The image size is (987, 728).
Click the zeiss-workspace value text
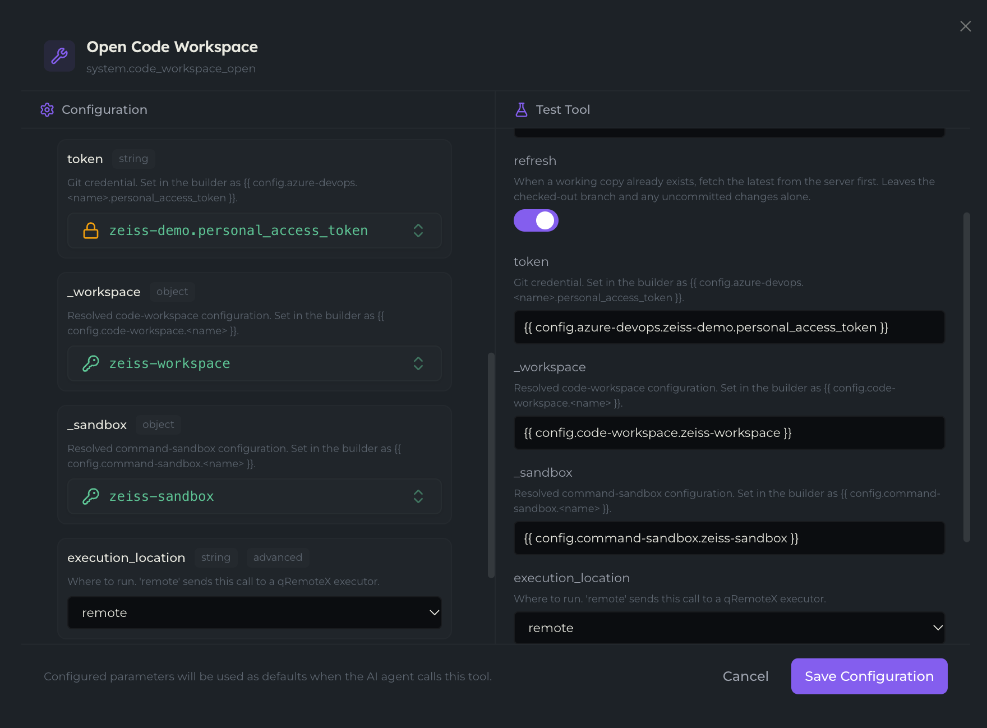(169, 363)
